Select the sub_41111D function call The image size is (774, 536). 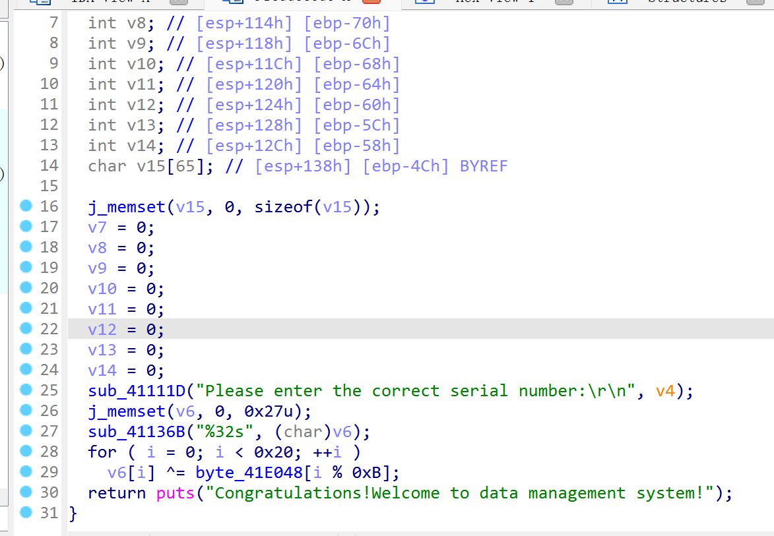[x=137, y=391]
